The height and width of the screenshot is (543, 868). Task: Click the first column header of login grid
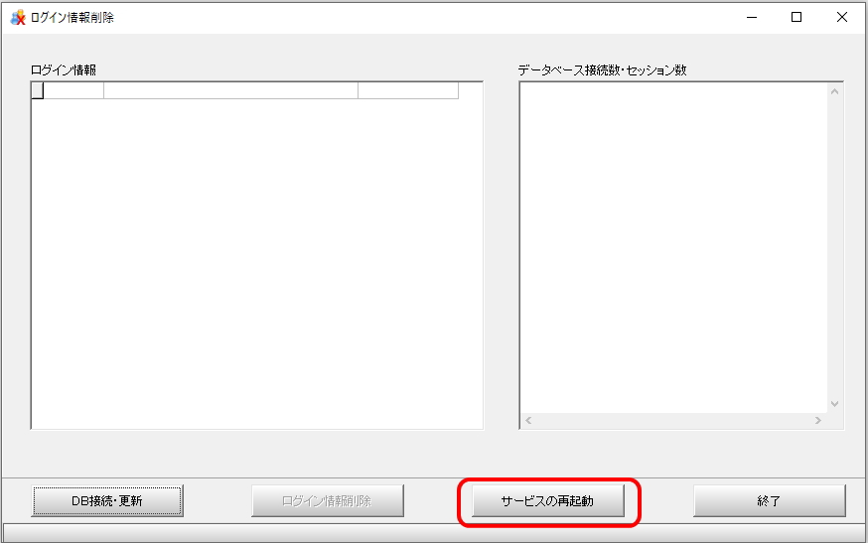click(x=73, y=90)
